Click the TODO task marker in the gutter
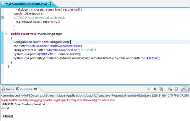190x121 pixels. click(x=2, y=18)
